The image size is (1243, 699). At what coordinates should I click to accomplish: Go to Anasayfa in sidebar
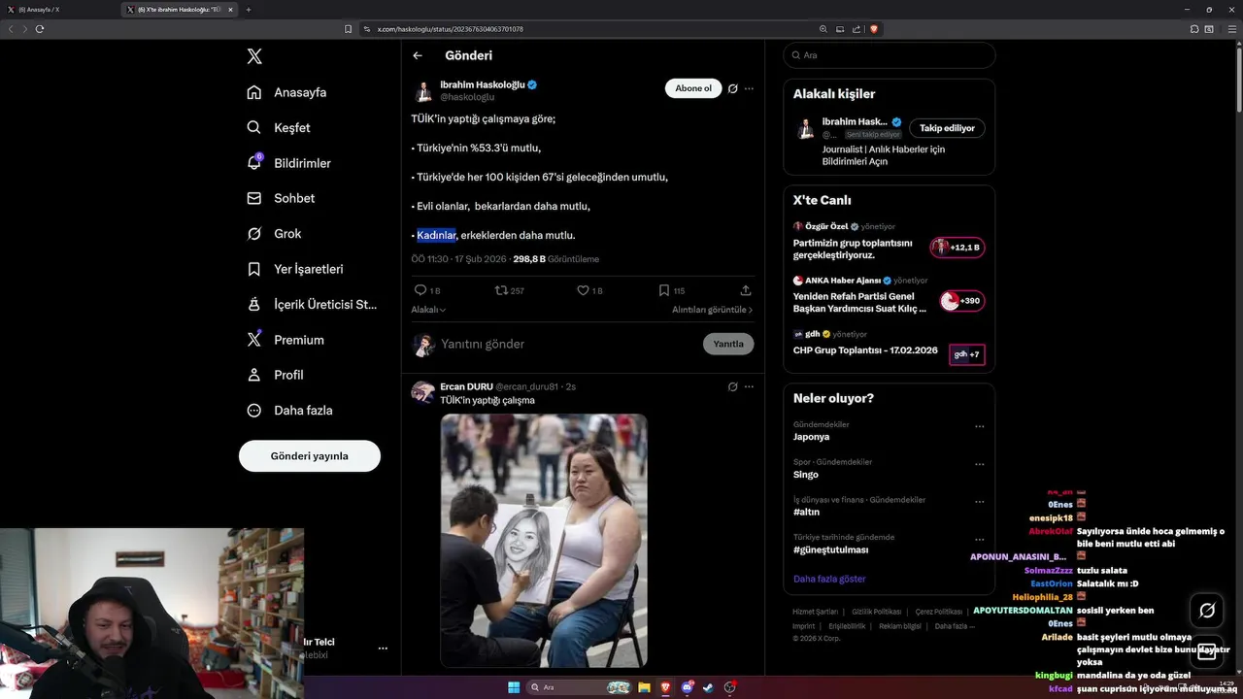286,92
